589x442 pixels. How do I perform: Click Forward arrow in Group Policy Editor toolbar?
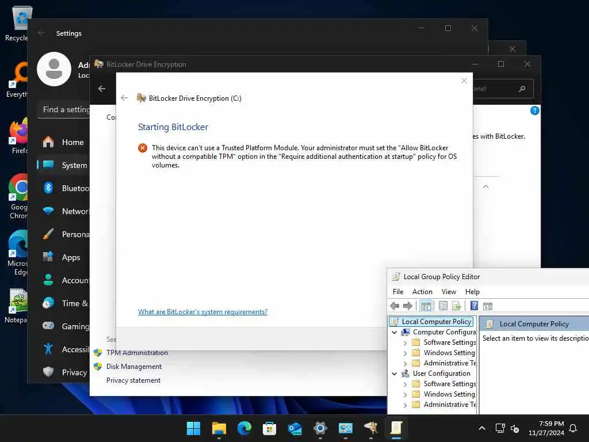point(408,306)
